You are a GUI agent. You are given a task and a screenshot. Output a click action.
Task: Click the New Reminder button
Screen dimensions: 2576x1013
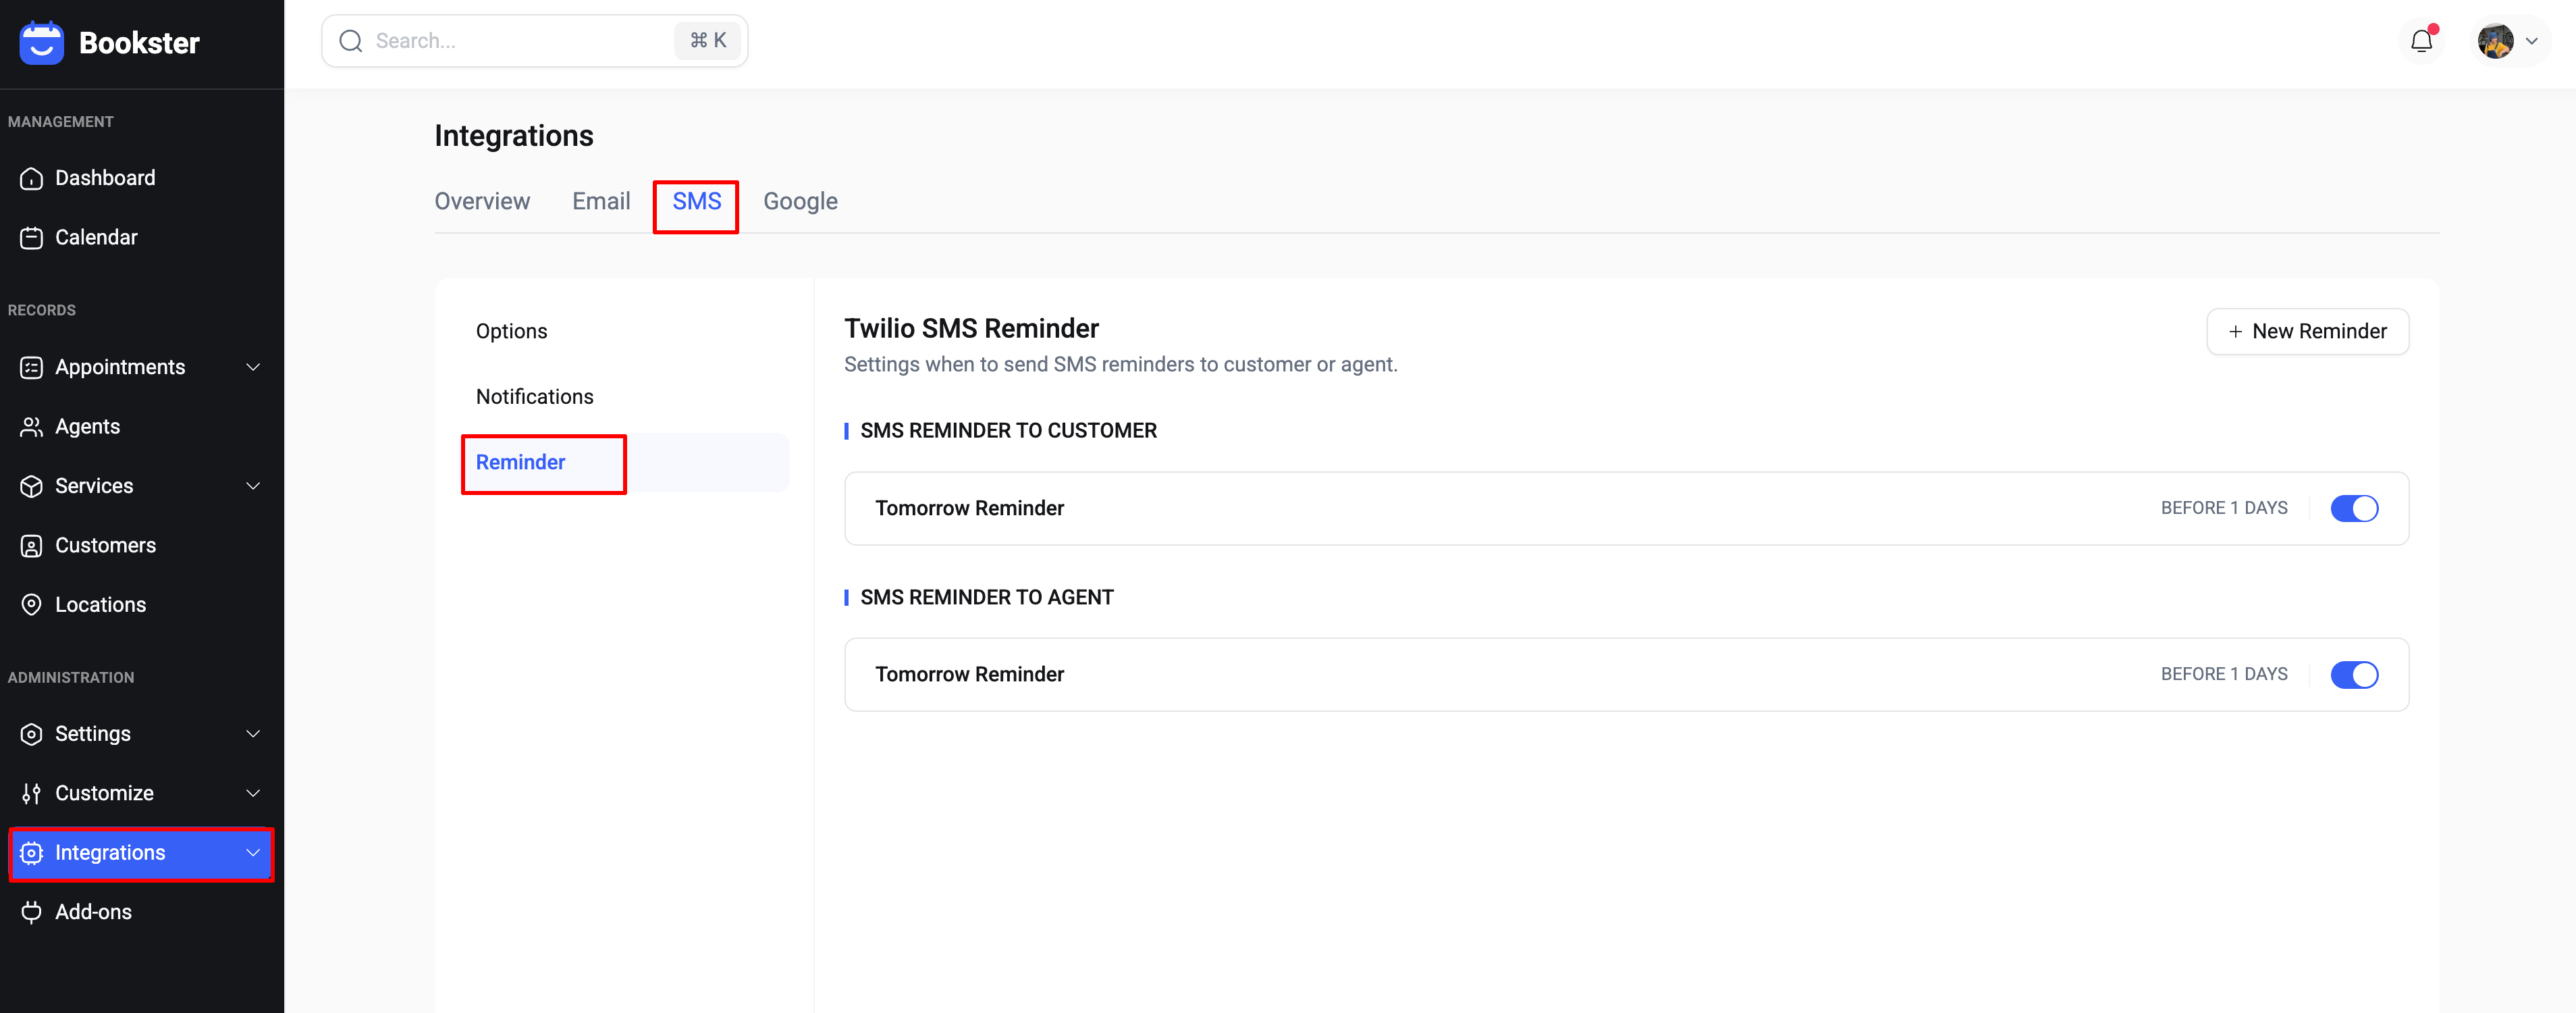point(2307,331)
